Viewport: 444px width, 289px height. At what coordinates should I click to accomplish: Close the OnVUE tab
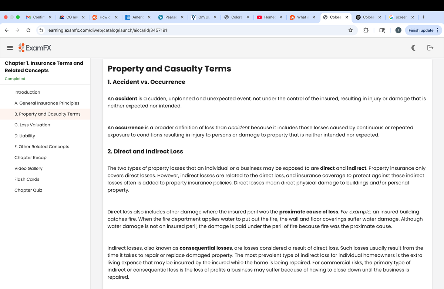215,17
